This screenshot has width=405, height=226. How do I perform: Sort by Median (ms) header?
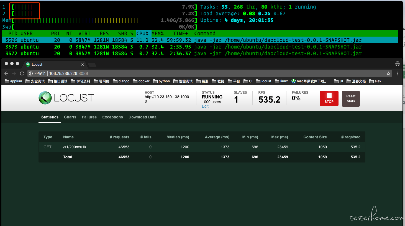point(178,137)
